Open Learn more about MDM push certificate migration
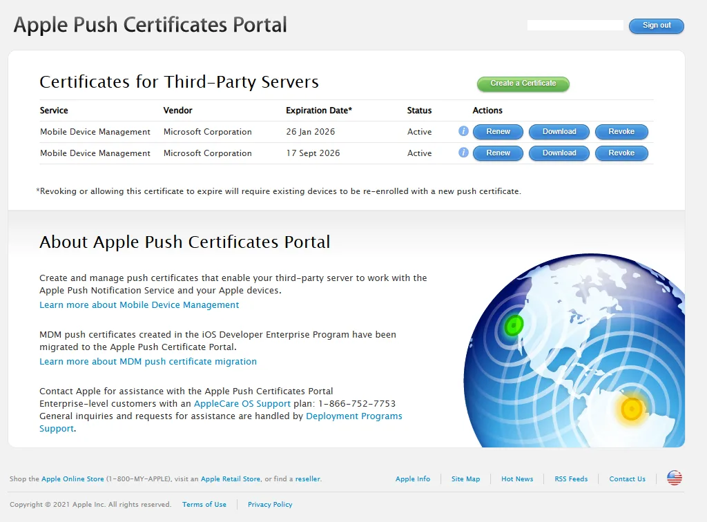The width and height of the screenshot is (707, 522). [148, 361]
